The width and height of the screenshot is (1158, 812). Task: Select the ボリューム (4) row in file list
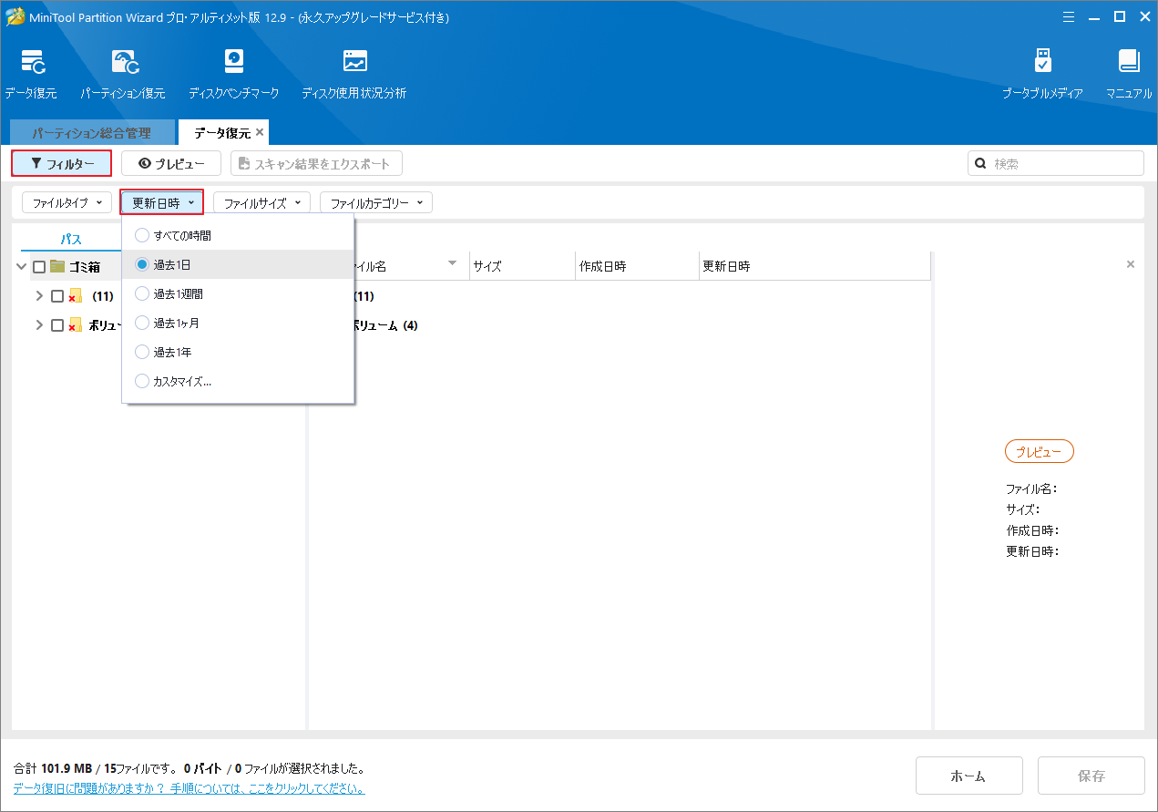click(620, 325)
